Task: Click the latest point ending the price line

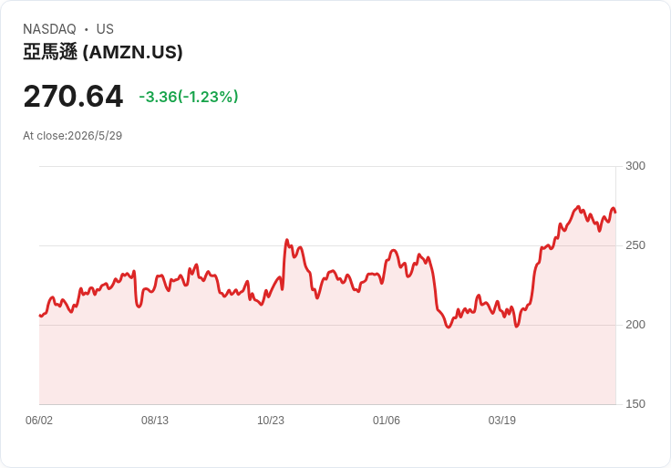Action: 615,212
